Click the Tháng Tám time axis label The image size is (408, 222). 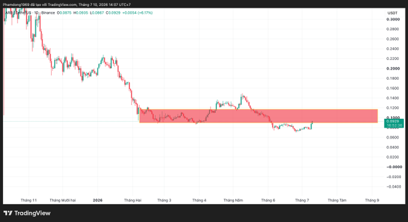[x=337, y=200]
